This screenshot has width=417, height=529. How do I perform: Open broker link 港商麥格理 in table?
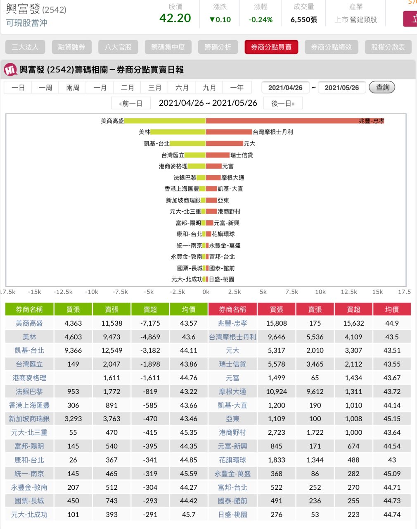[29, 378]
